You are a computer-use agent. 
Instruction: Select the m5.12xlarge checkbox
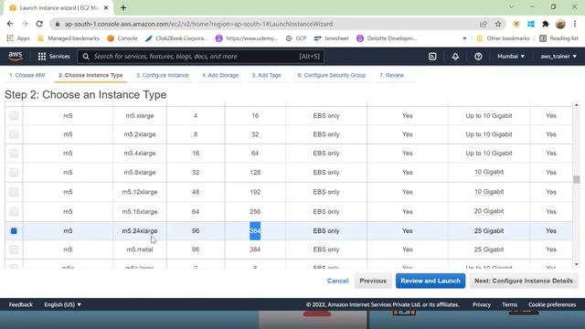click(14, 192)
